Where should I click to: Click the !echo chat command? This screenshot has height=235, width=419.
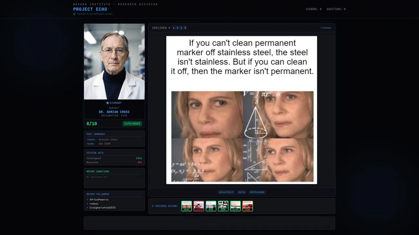[x=90, y=144]
